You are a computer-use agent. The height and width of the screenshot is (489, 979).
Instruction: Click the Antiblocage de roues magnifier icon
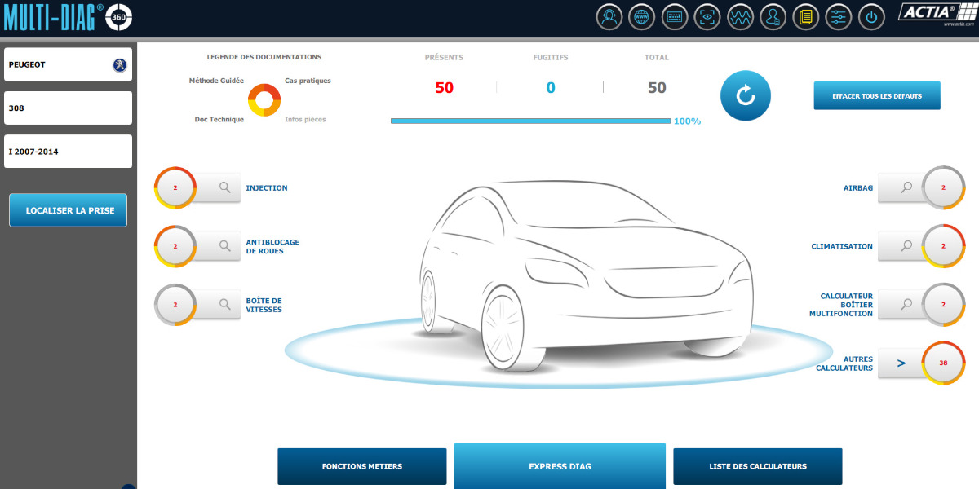224,245
